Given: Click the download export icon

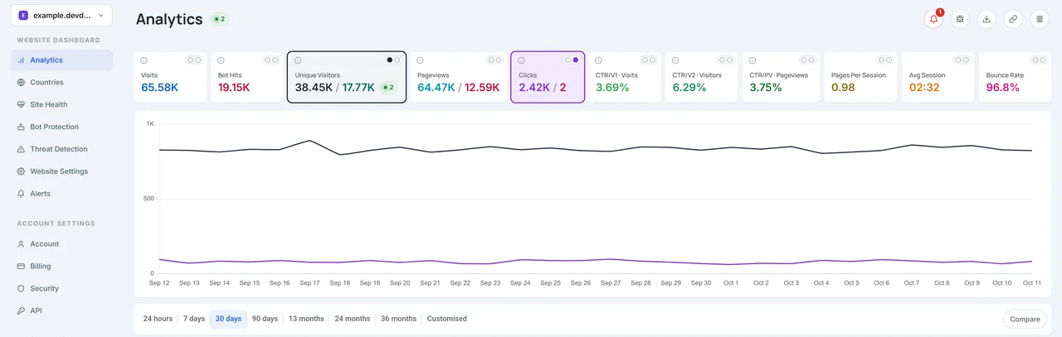Looking at the screenshot, I should pos(986,19).
